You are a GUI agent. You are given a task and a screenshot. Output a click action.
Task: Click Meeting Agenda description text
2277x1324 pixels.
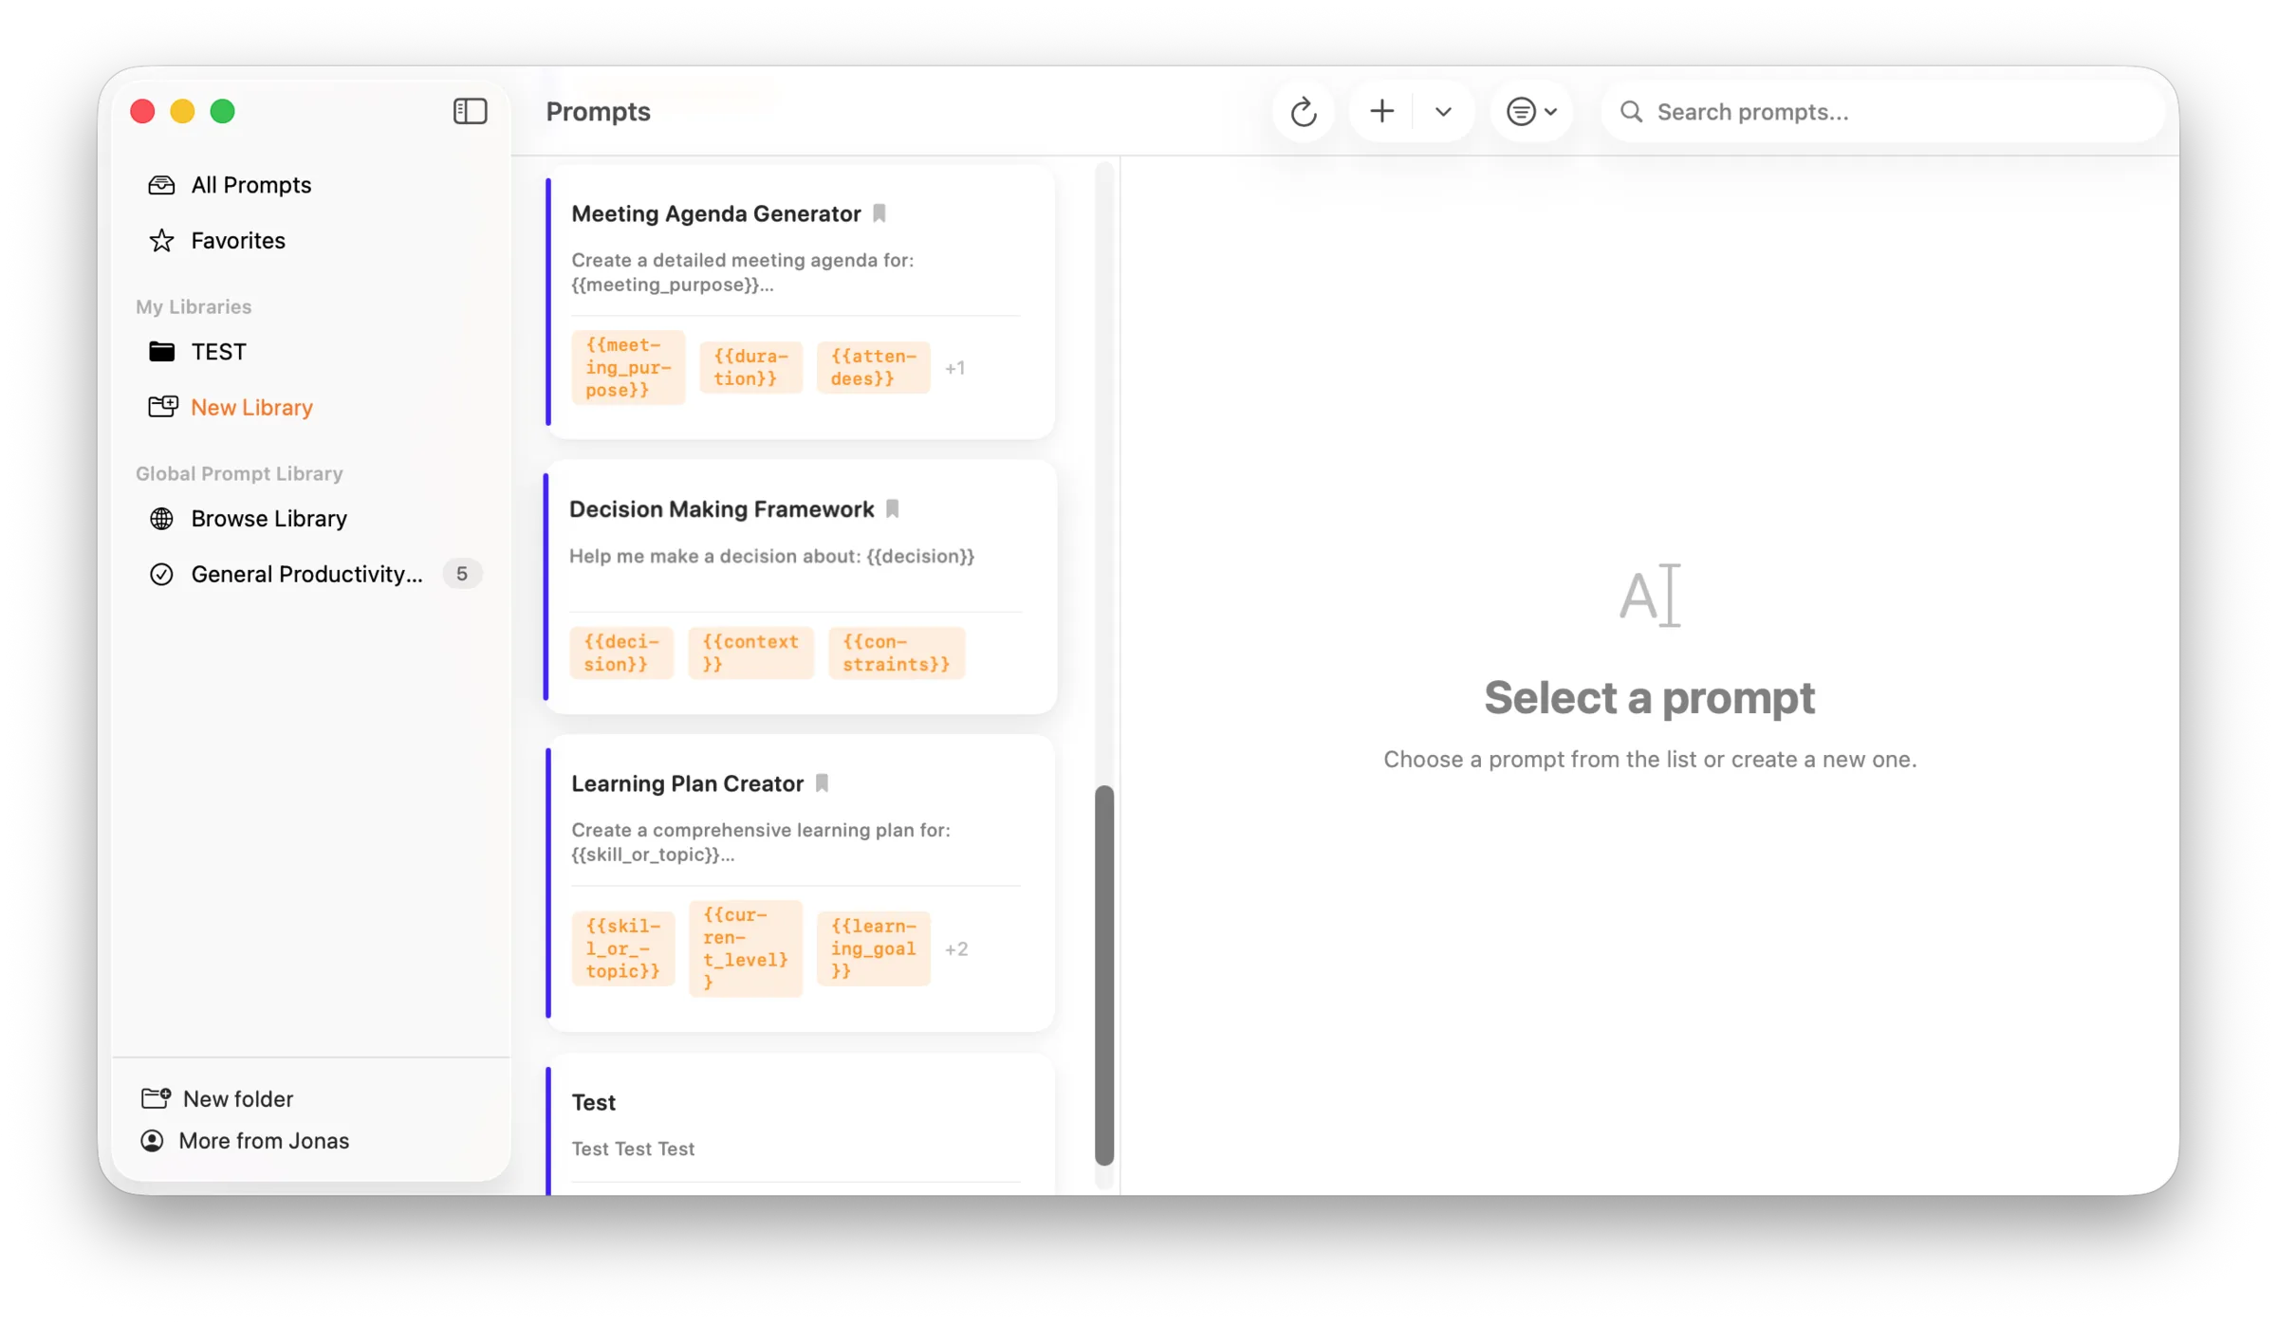[x=742, y=272]
